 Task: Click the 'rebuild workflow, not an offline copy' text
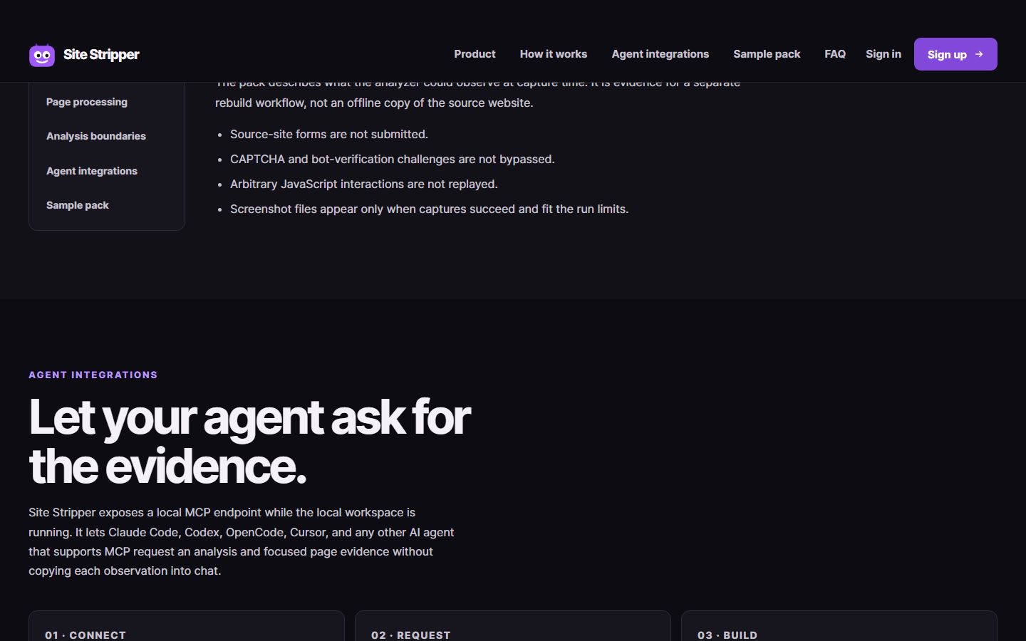(374, 103)
